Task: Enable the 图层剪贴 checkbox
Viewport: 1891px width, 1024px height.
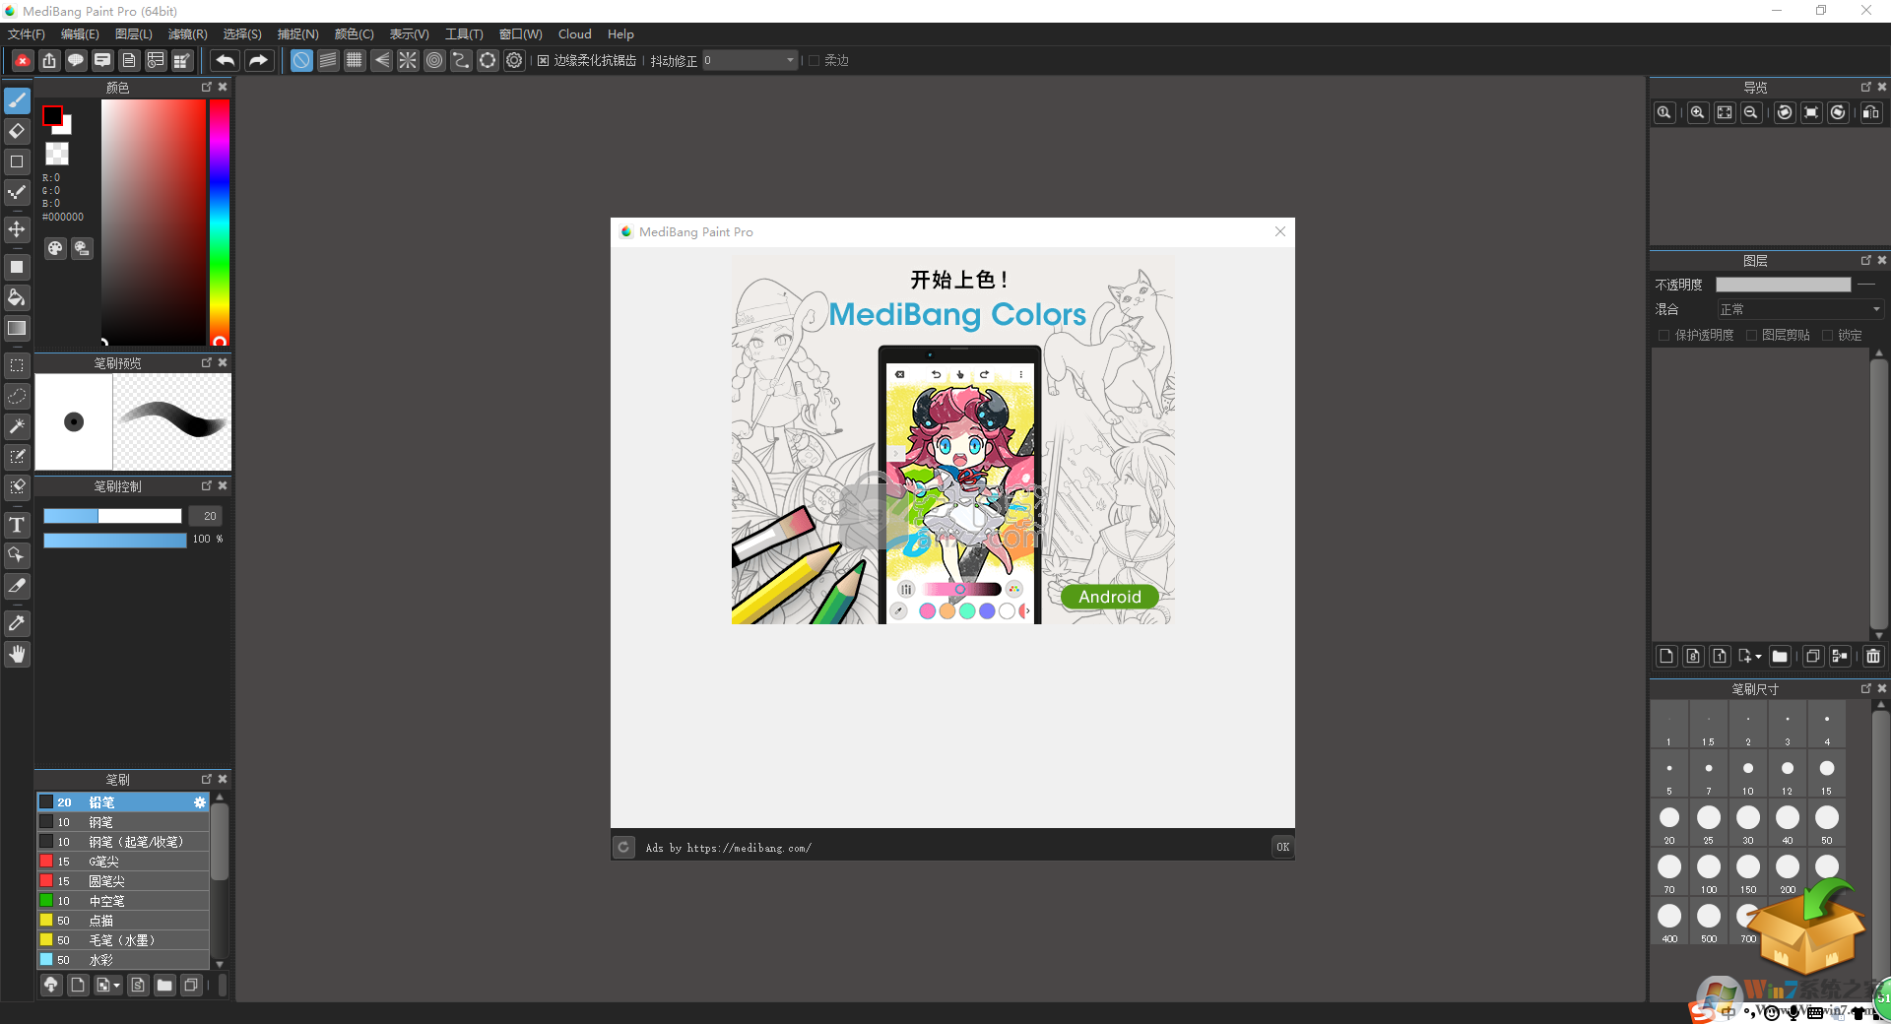Action: point(1751,335)
